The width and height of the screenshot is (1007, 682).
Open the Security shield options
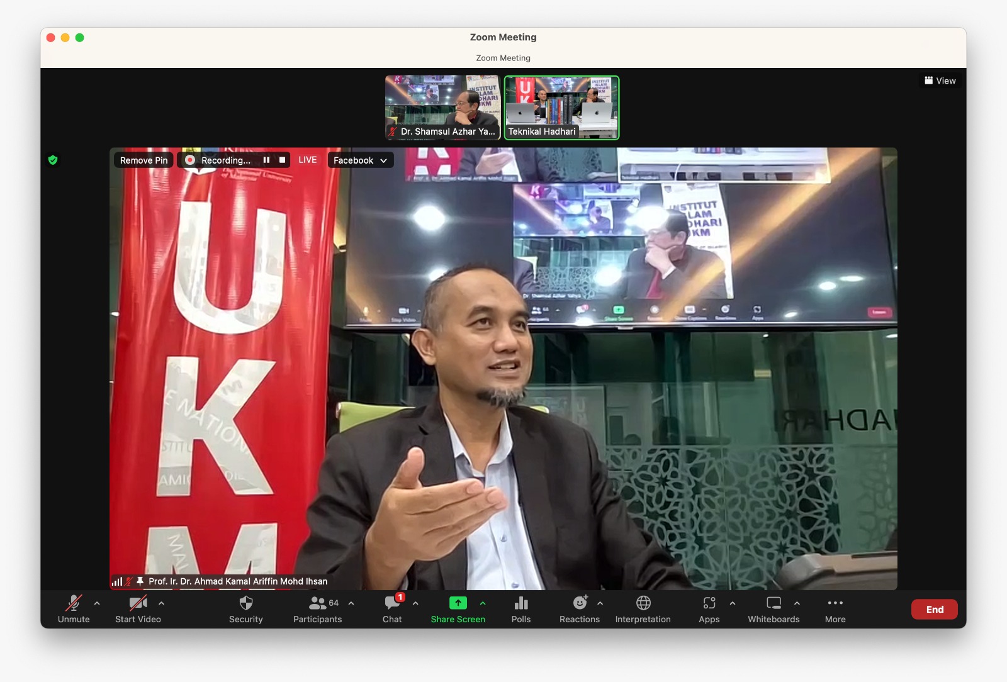[245, 609]
